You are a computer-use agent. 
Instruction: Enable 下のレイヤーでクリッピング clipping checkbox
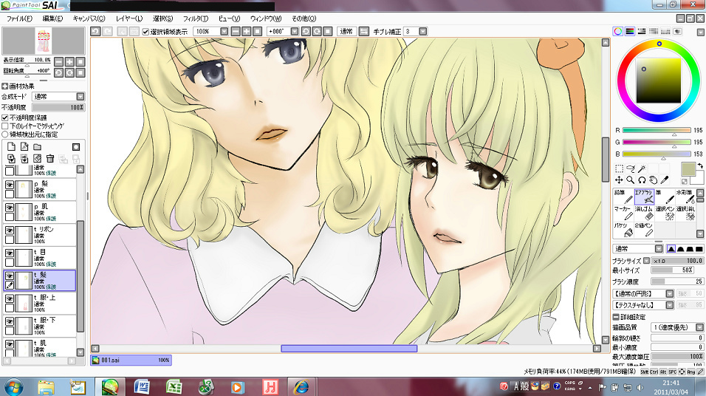[x=5, y=126]
